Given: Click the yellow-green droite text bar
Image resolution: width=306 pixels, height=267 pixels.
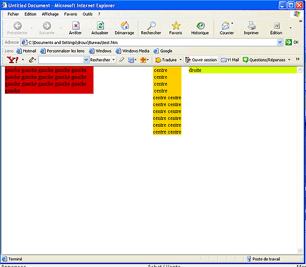Looking at the screenshot, I should 242,70.
